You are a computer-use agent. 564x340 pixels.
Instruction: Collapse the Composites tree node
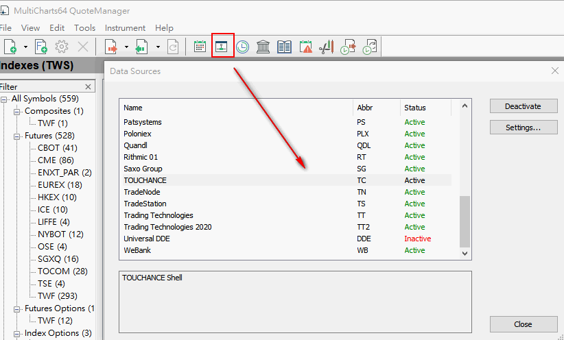[17, 112]
